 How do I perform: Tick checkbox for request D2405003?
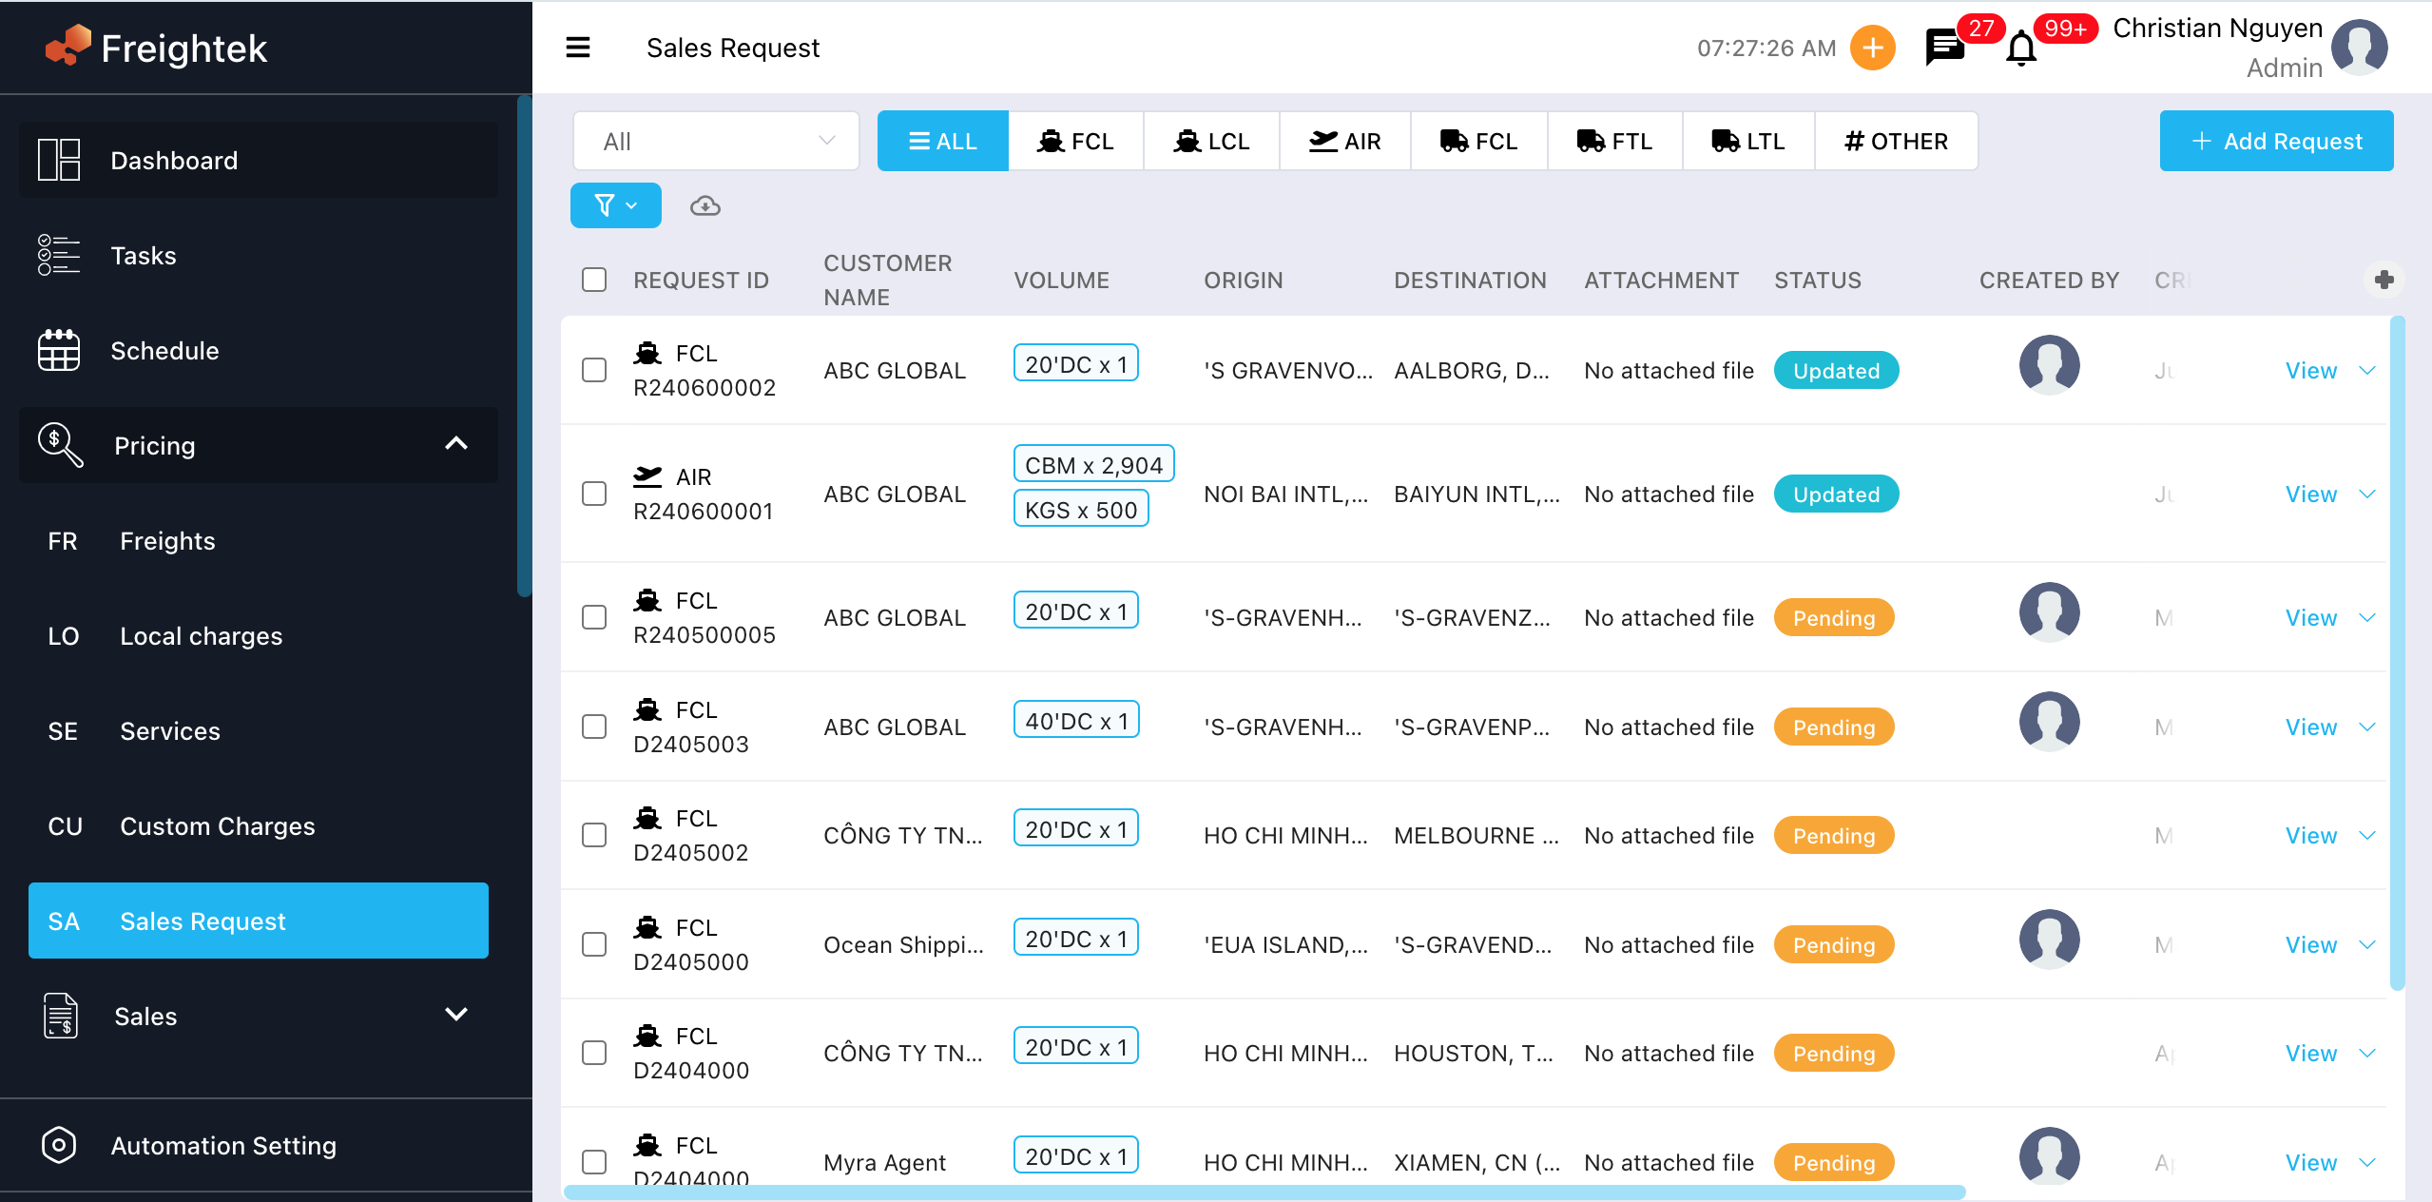[x=594, y=727]
